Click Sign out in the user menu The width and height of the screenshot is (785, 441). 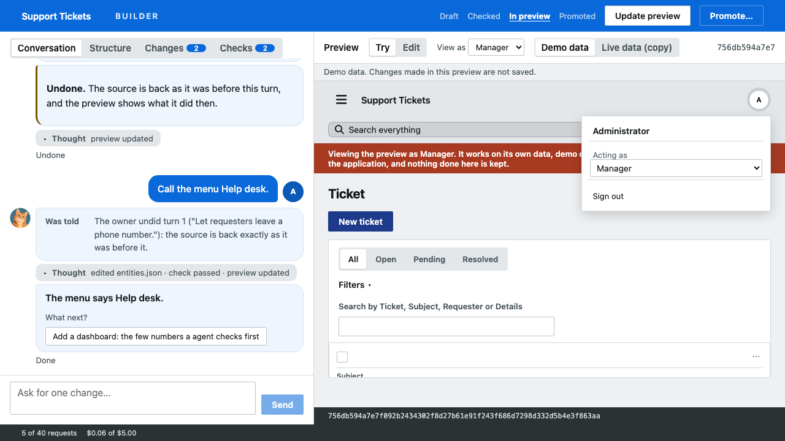[x=608, y=196]
